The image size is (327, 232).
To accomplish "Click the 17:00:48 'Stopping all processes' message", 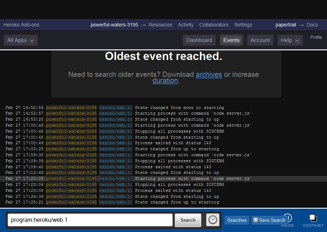I will pyautogui.click(x=179, y=132).
